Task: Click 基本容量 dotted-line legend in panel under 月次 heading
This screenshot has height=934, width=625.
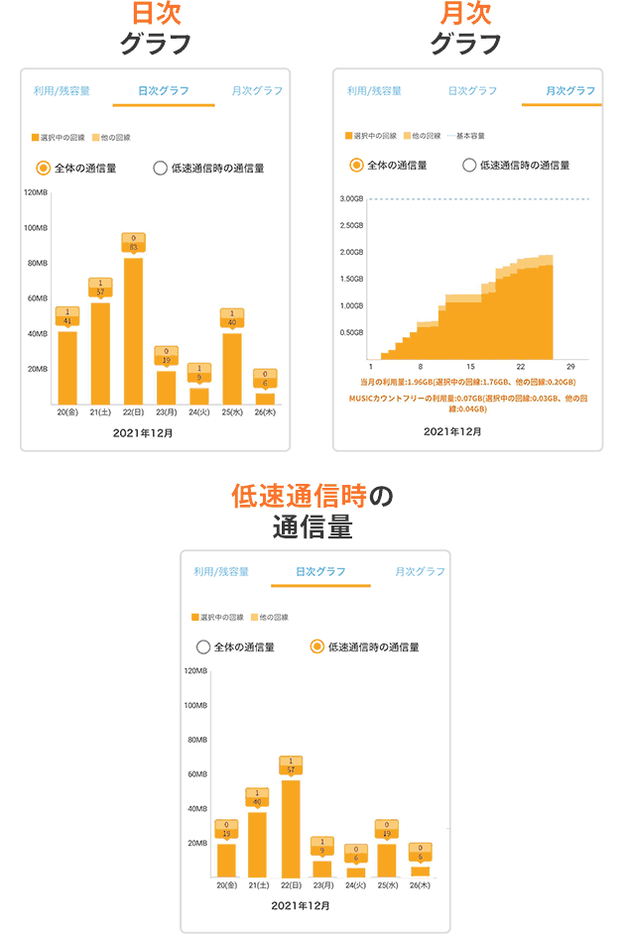Action: tap(451, 136)
